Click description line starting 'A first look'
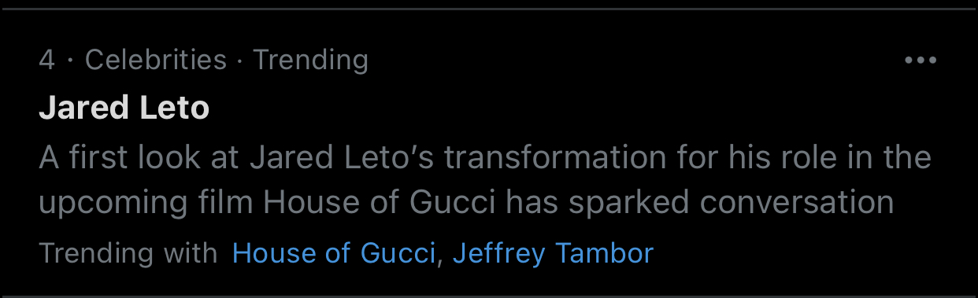 (485, 157)
